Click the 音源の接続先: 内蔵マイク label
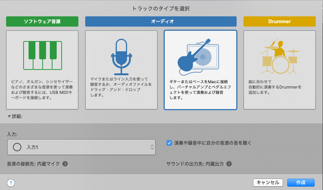 click(33, 164)
